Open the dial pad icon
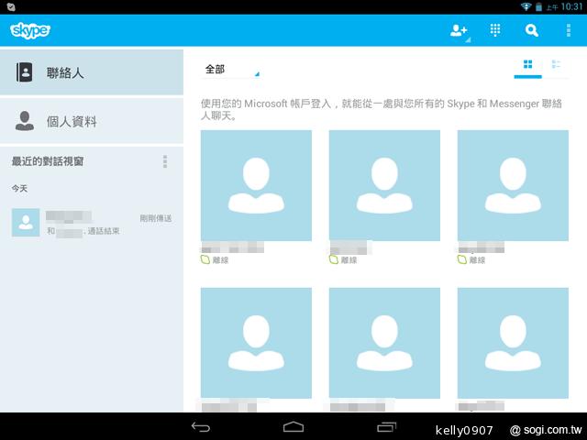Image resolution: width=587 pixels, height=440 pixels. click(x=495, y=30)
